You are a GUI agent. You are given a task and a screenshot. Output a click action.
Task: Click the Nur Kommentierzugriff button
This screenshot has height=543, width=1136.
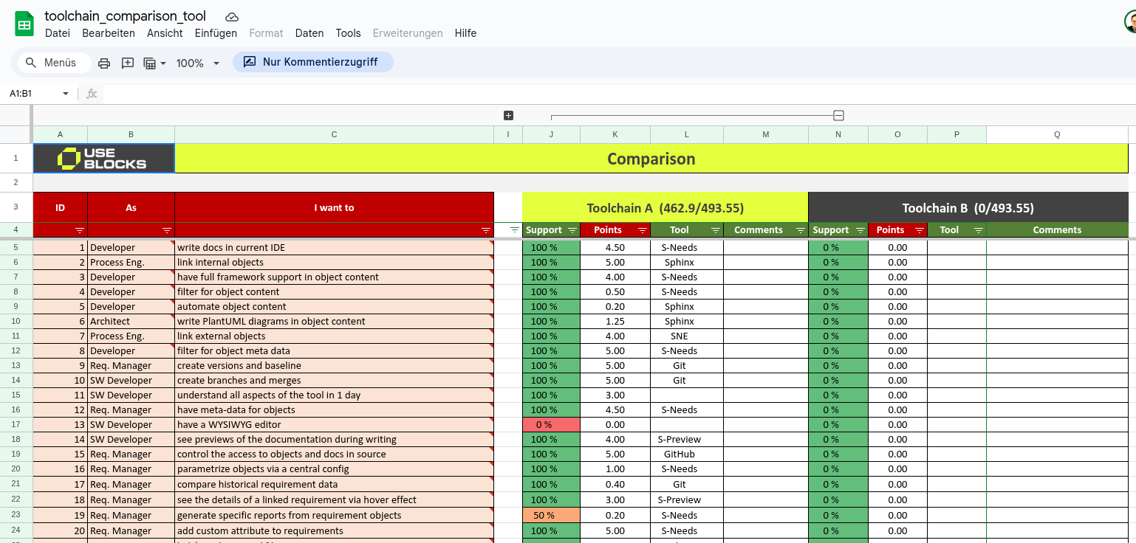[312, 62]
